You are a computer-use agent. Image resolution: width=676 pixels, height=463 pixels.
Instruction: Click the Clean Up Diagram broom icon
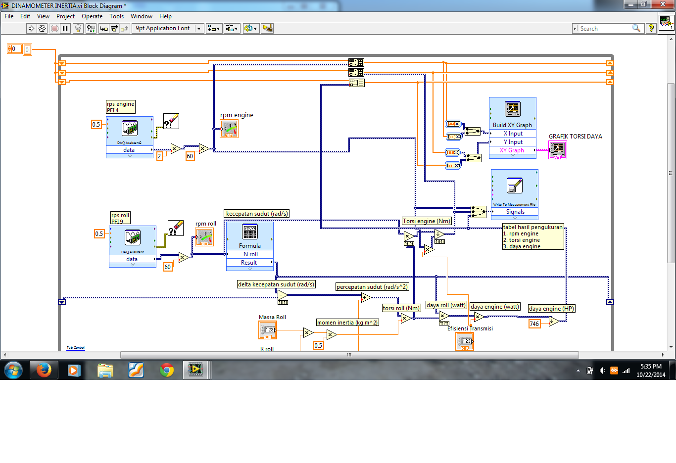coord(267,29)
